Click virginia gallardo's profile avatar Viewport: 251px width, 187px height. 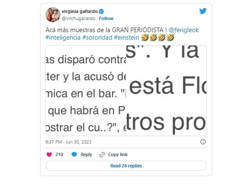pos(53,15)
